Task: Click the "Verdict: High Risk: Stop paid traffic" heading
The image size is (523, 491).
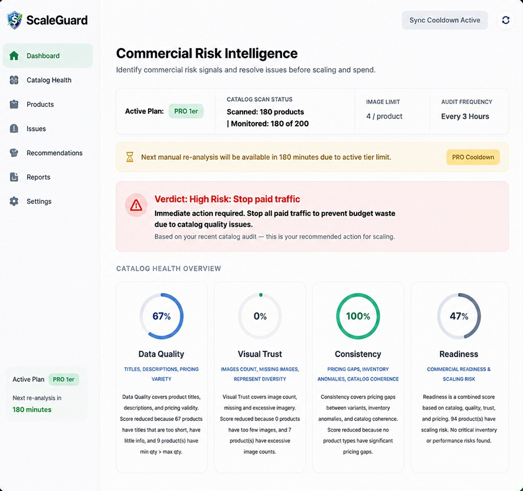Action: click(227, 199)
